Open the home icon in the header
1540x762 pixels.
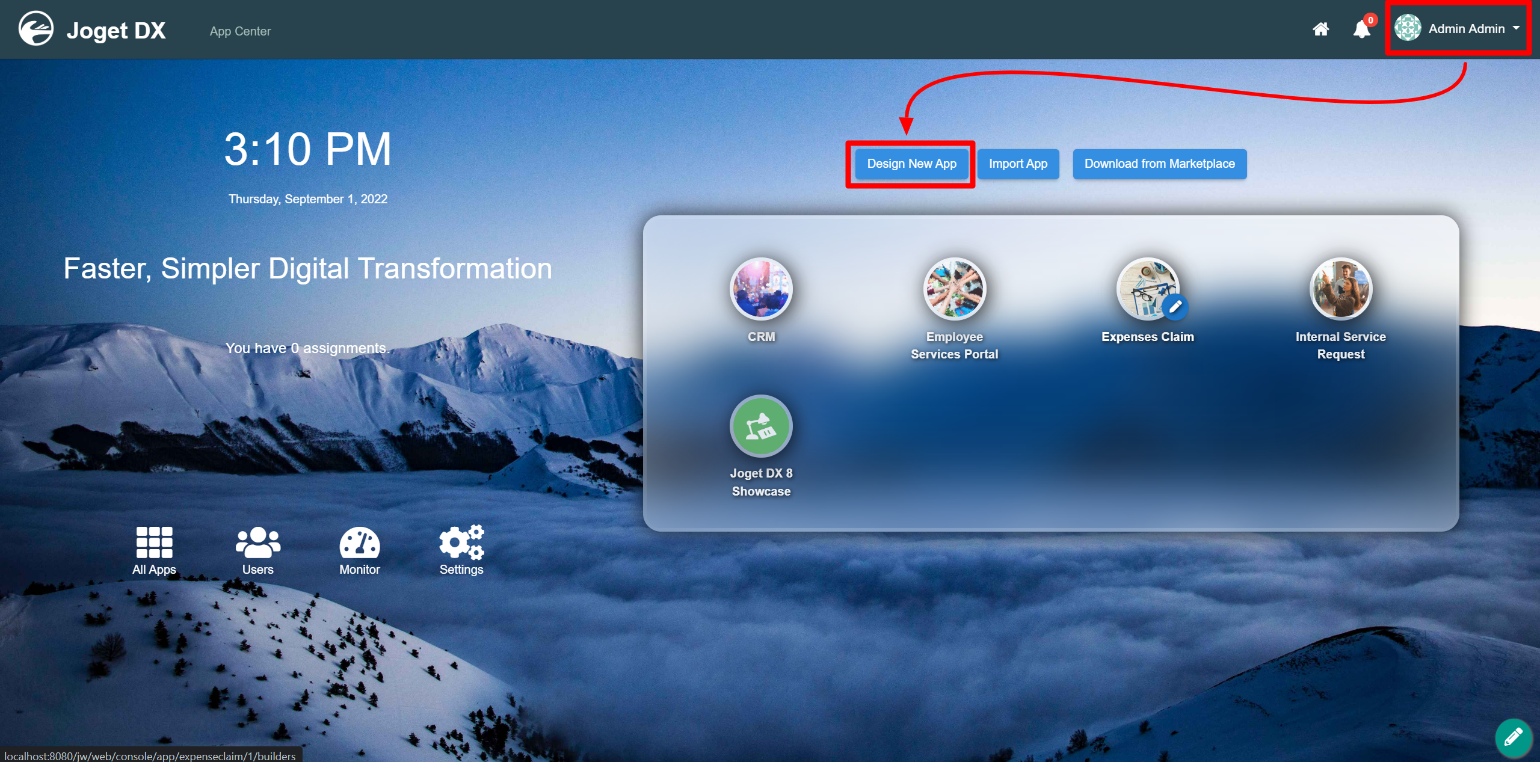click(1320, 29)
